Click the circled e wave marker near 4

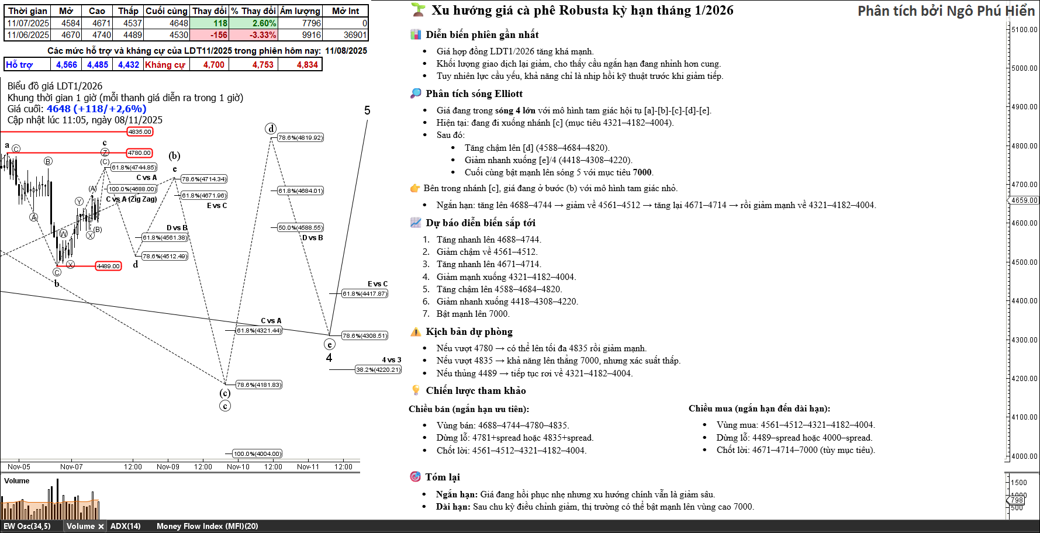[330, 345]
